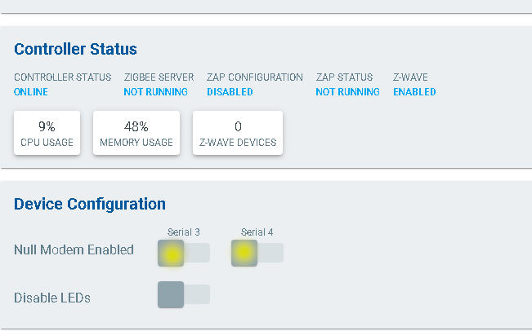Toggle the Serial 3 null modem switch
The width and height of the screenshot is (532, 331).
[x=183, y=254]
